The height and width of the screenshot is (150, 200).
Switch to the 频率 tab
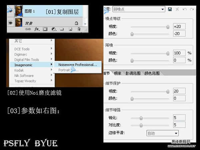click(x=117, y=73)
